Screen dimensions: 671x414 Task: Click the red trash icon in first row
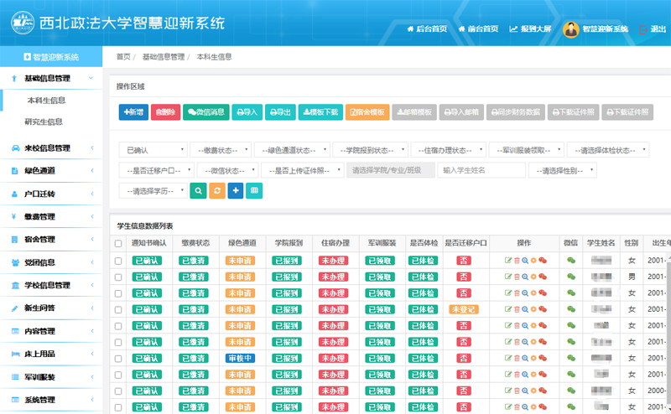[517, 261]
